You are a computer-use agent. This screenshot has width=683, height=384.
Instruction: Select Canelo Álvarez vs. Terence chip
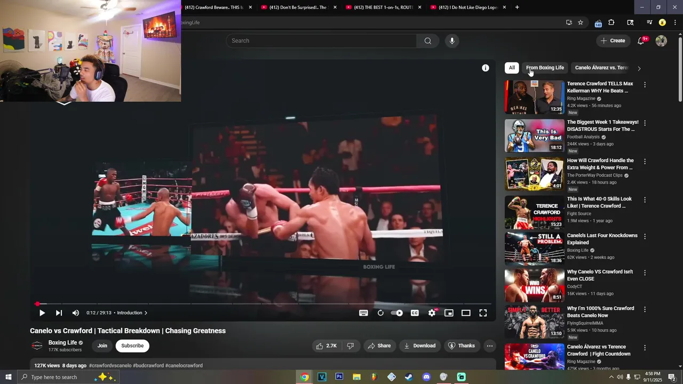click(601, 68)
